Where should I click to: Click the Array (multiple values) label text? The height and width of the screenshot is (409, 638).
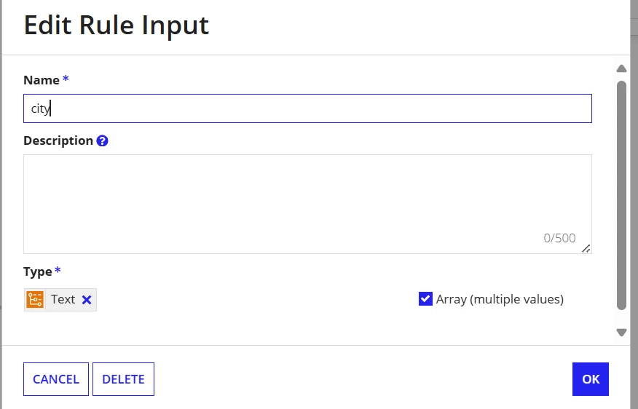(x=500, y=299)
